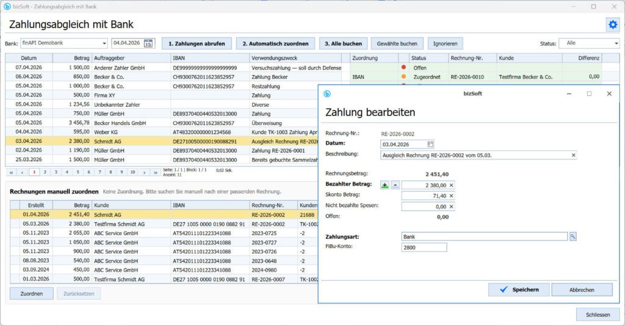Click Speichern in payment dialog
Image resolution: width=625 pixels, height=326 pixels.
[519, 290]
